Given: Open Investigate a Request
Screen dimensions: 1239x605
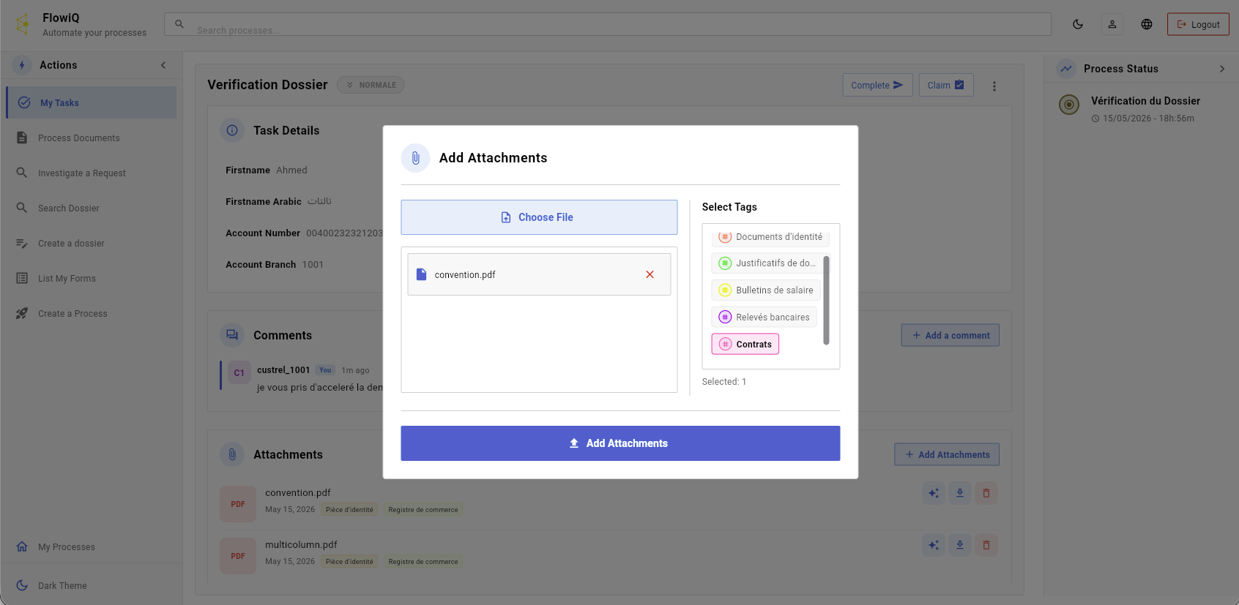Looking at the screenshot, I should tap(92, 173).
